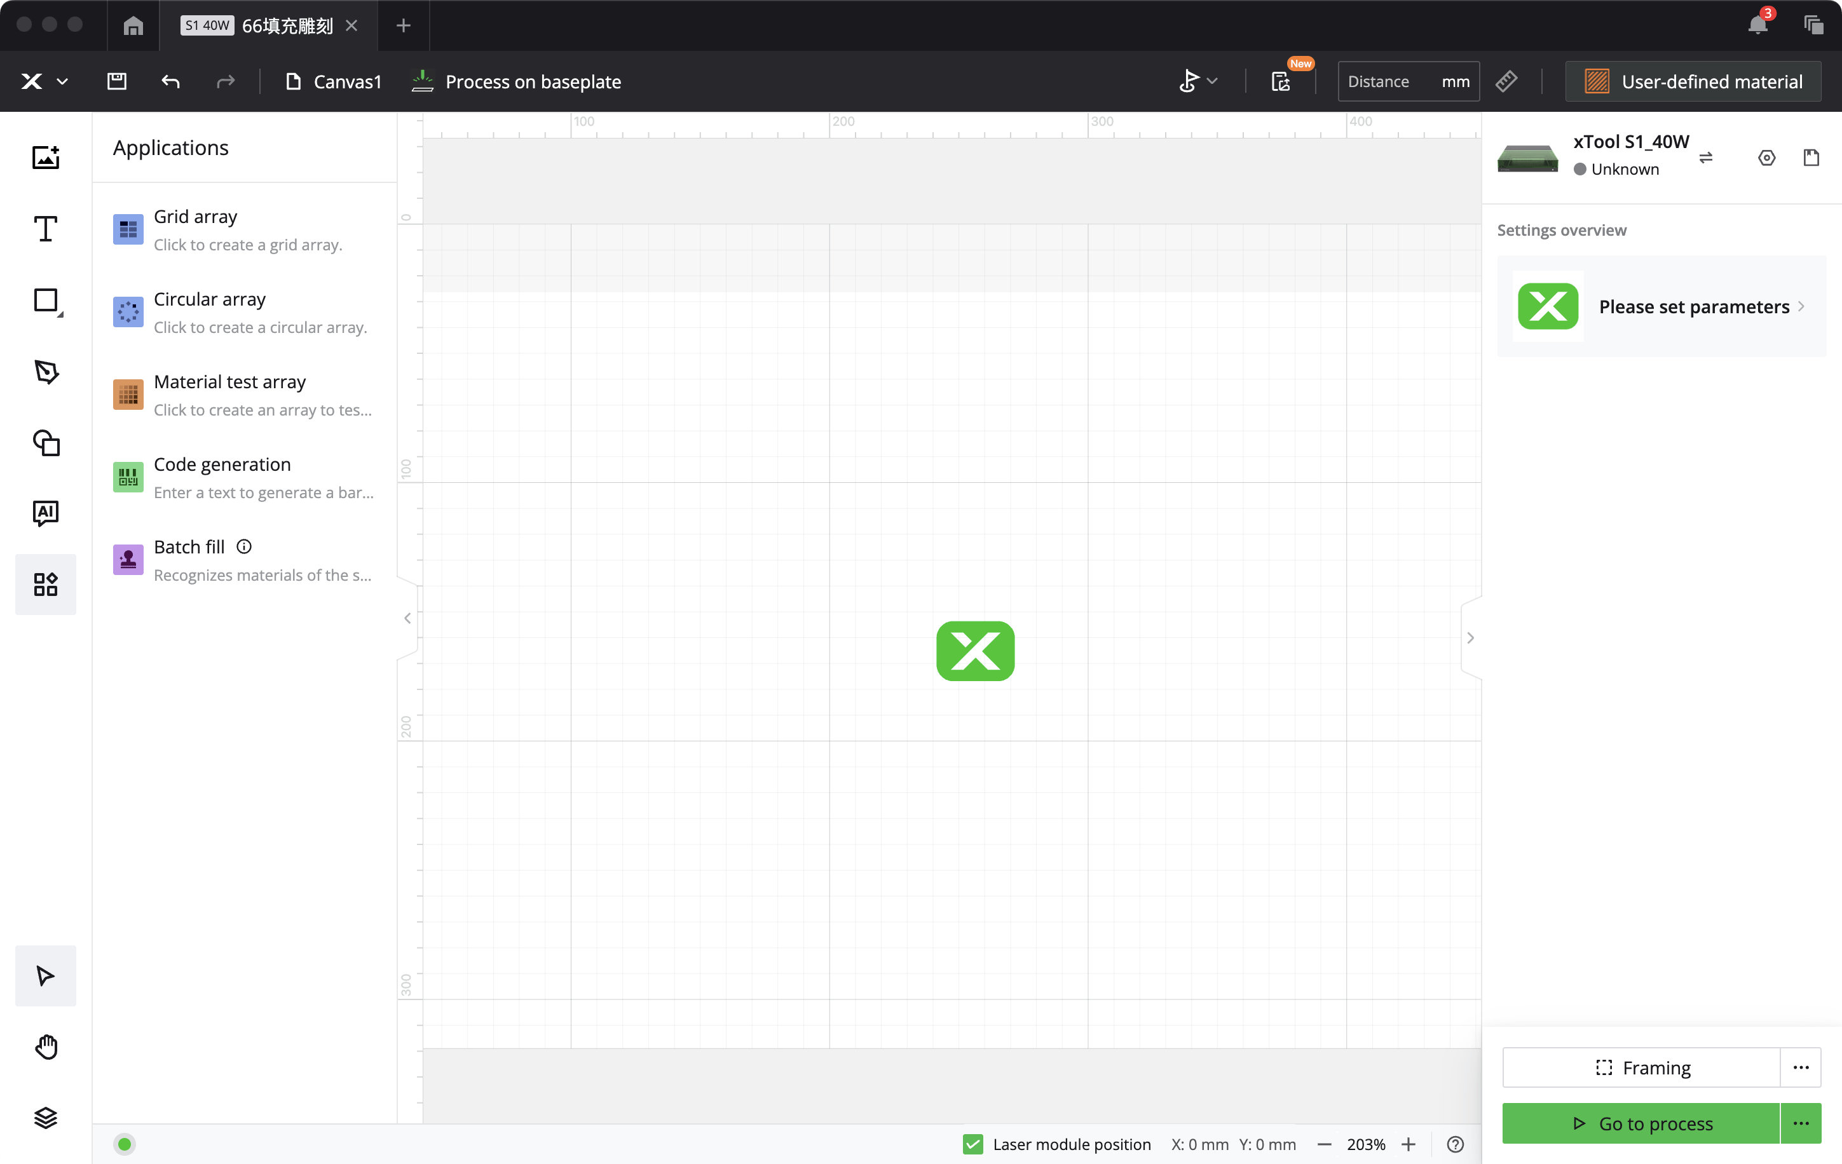Open the notifications bell

pyautogui.click(x=1758, y=25)
